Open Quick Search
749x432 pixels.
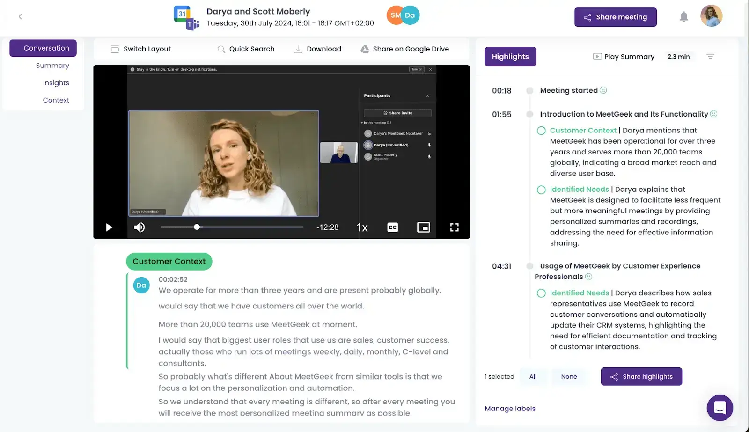(246, 49)
